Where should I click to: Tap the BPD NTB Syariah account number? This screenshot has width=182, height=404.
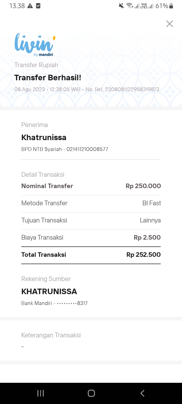87,149
